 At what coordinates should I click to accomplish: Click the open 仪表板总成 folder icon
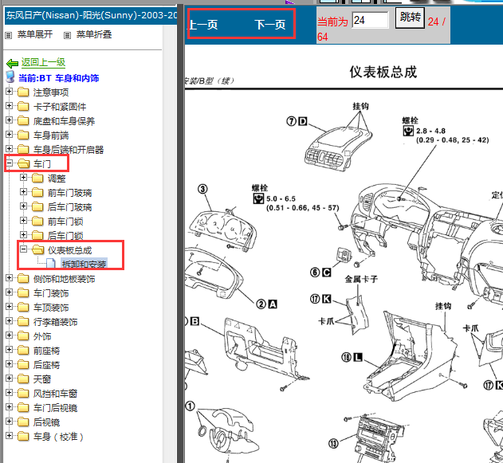click(38, 249)
